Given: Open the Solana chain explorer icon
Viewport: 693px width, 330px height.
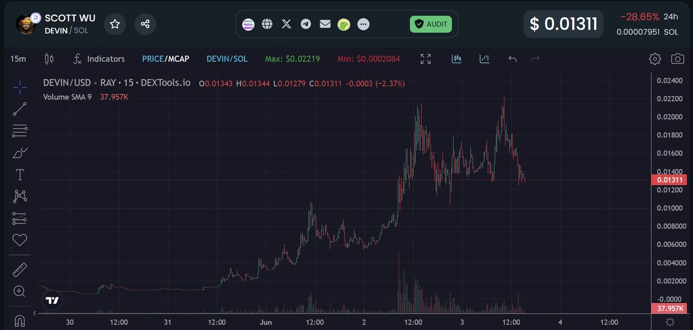Looking at the screenshot, I should tap(248, 24).
